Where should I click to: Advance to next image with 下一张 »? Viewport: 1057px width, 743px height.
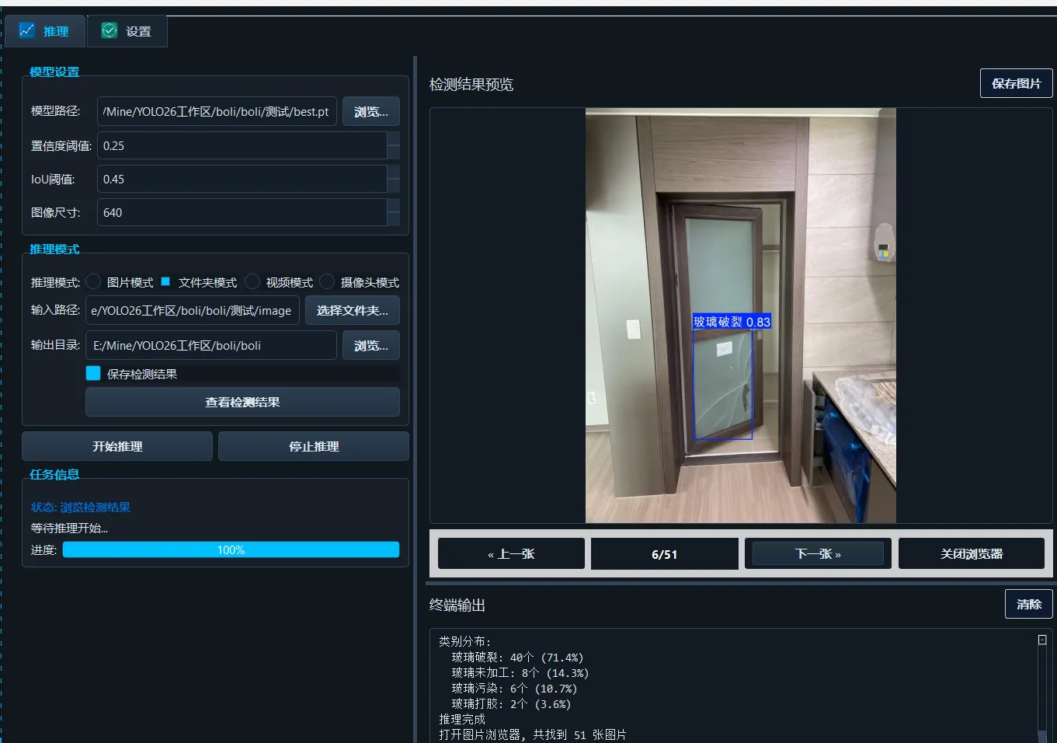(818, 553)
